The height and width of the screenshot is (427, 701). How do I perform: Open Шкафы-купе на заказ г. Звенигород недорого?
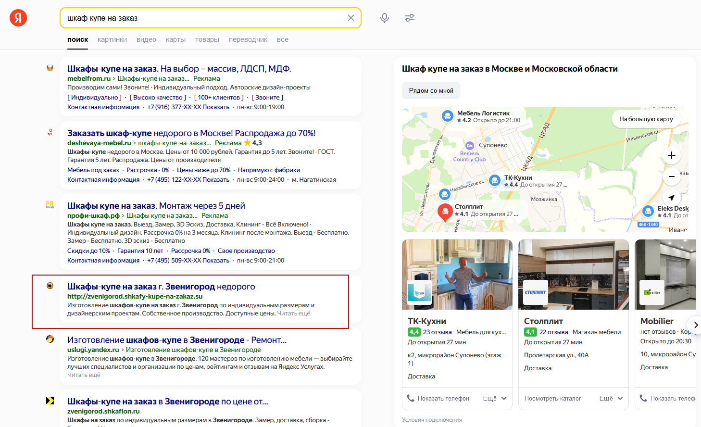[x=161, y=287]
